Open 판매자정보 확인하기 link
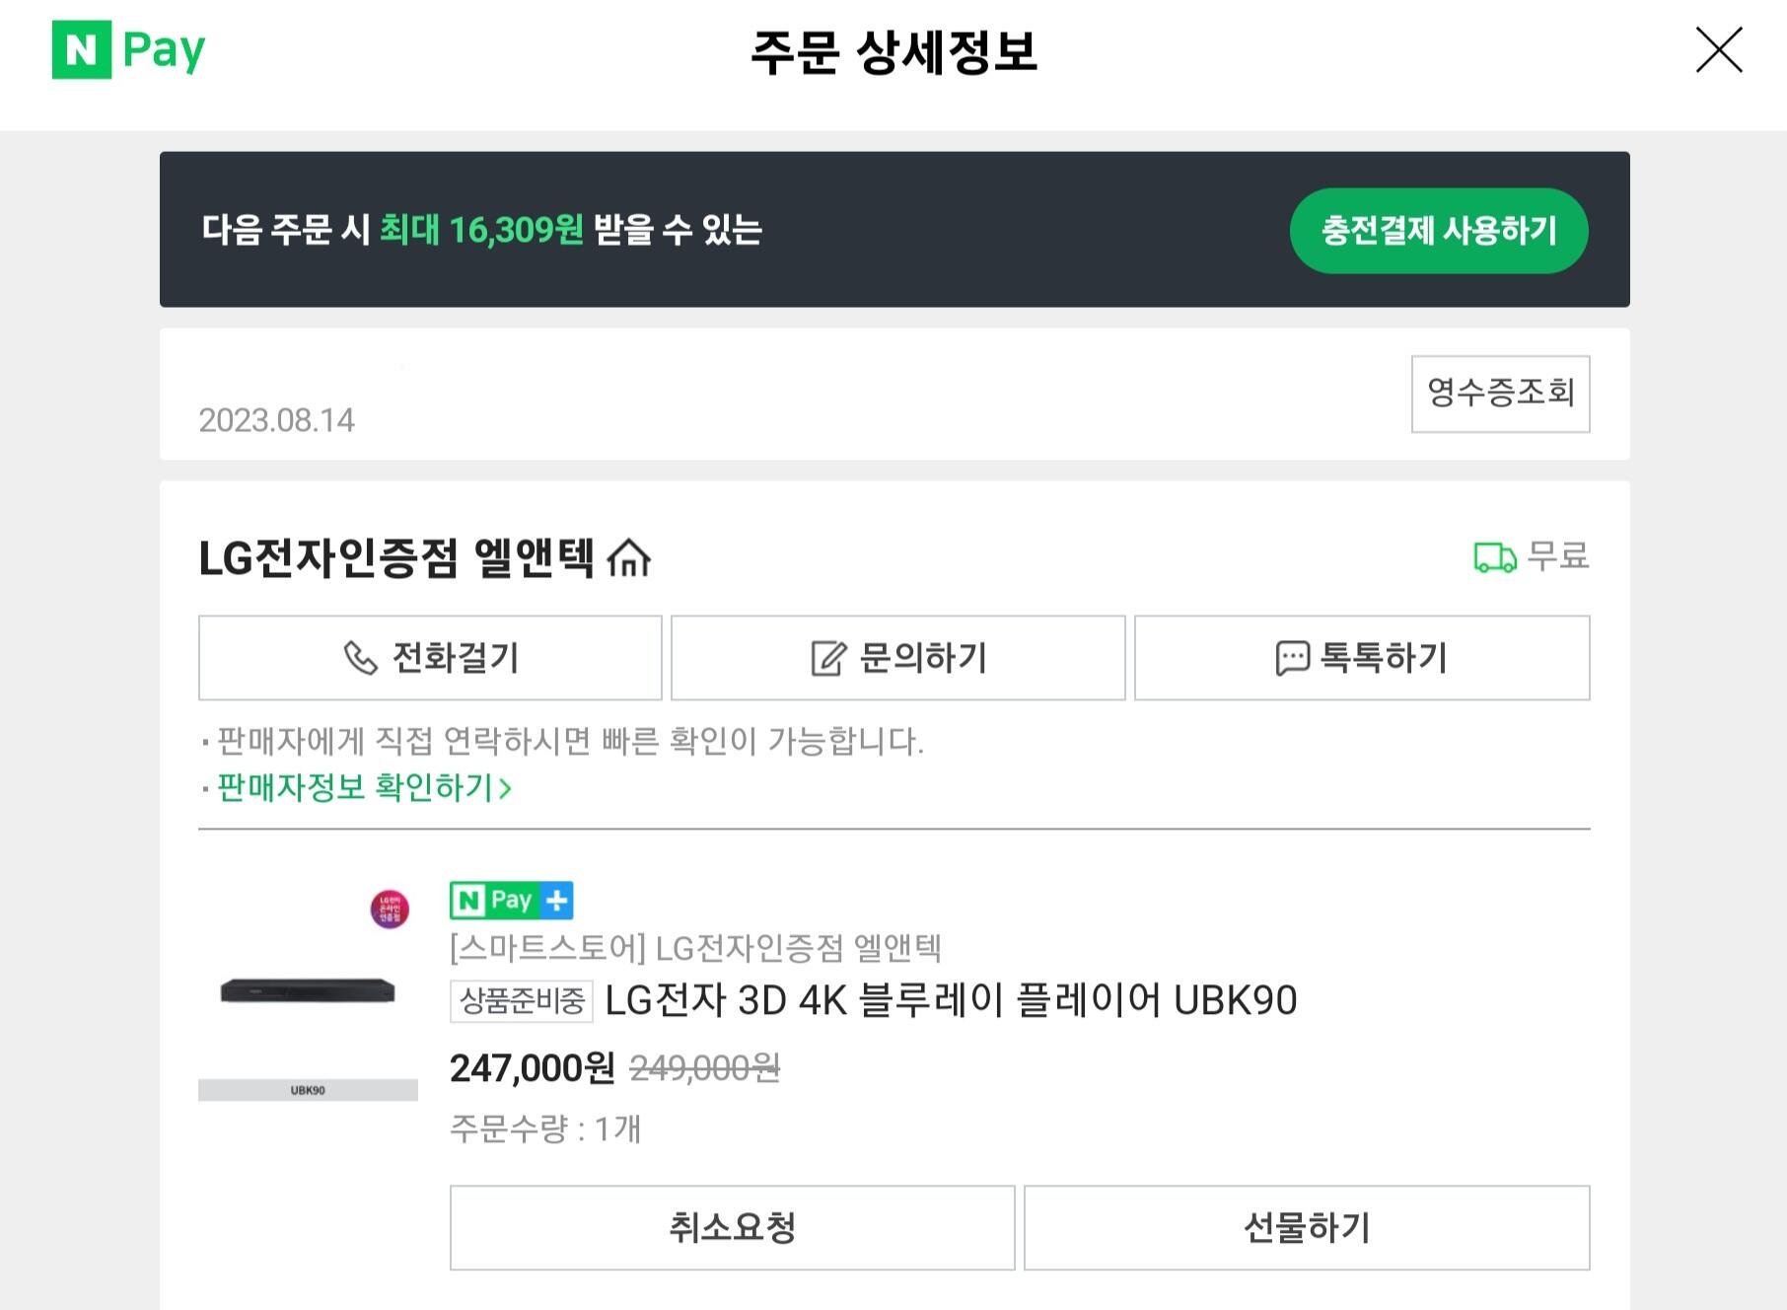Viewport: 1787px width, 1310px height. (x=353, y=787)
